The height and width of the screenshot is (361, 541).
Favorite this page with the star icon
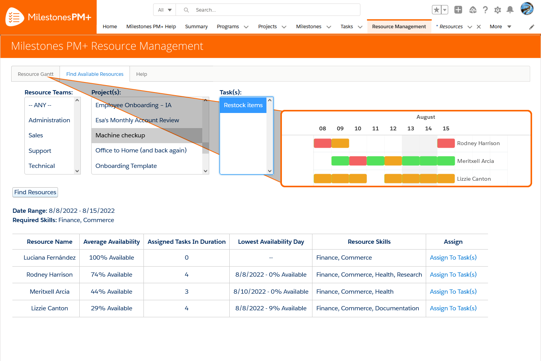[x=437, y=10]
